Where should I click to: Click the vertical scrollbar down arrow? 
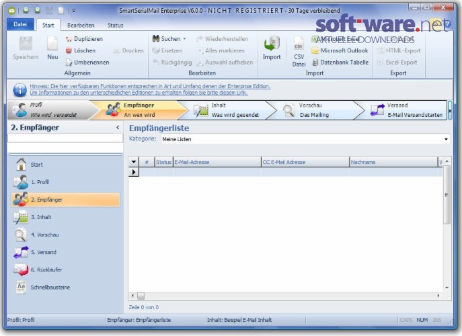click(447, 288)
